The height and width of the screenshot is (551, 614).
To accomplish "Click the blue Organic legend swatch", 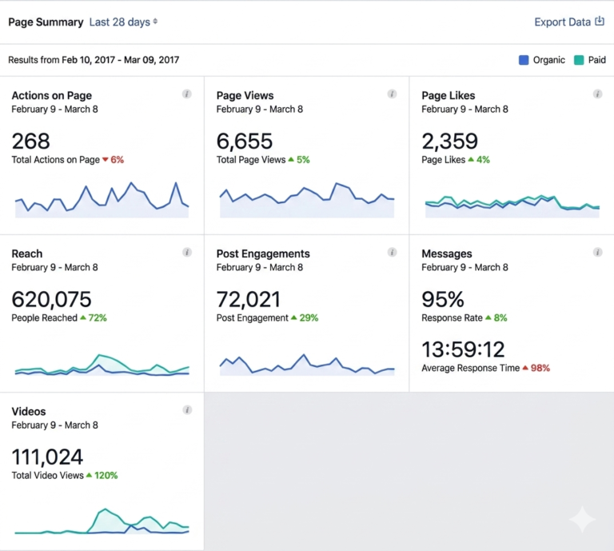I will pyautogui.click(x=524, y=60).
